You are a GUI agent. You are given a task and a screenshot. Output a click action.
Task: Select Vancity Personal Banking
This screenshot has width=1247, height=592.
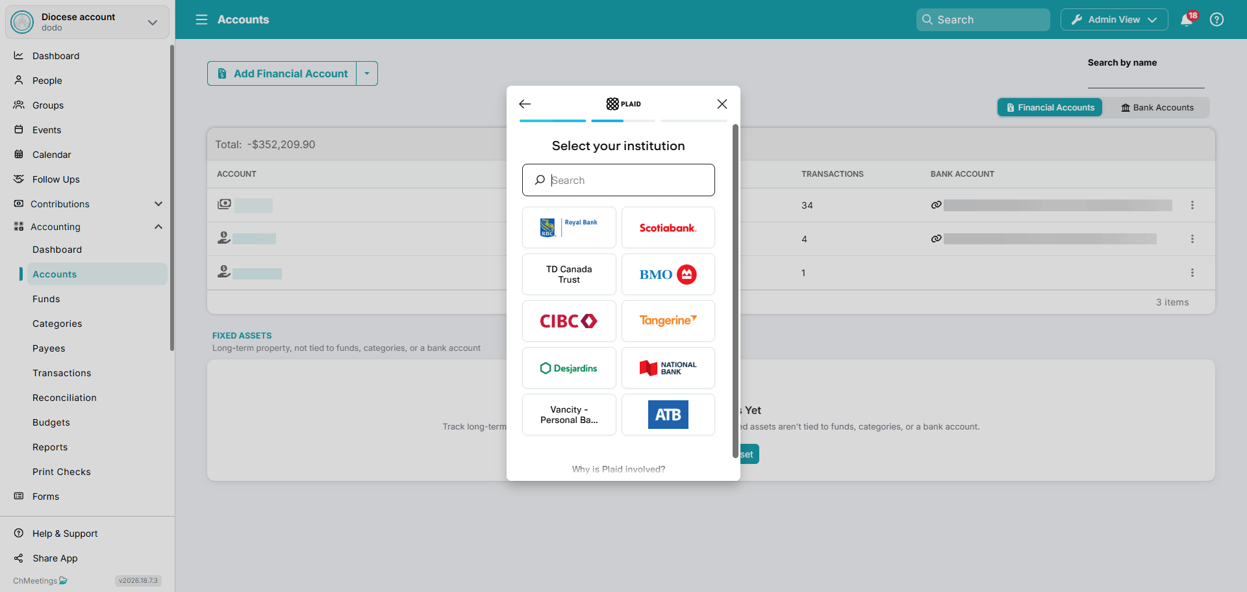pos(569,415)
